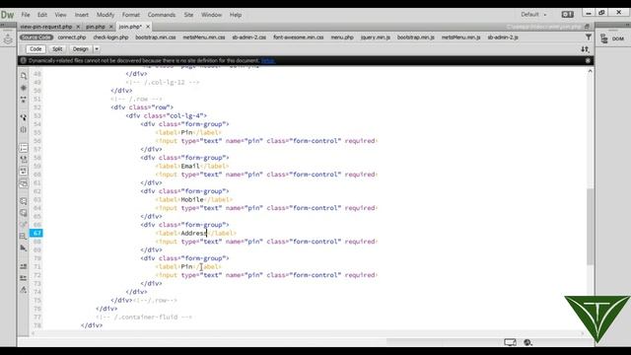This screenshot has height=355, width=631.
Task: Open the filter related files funnel icon
Action: 589,37
